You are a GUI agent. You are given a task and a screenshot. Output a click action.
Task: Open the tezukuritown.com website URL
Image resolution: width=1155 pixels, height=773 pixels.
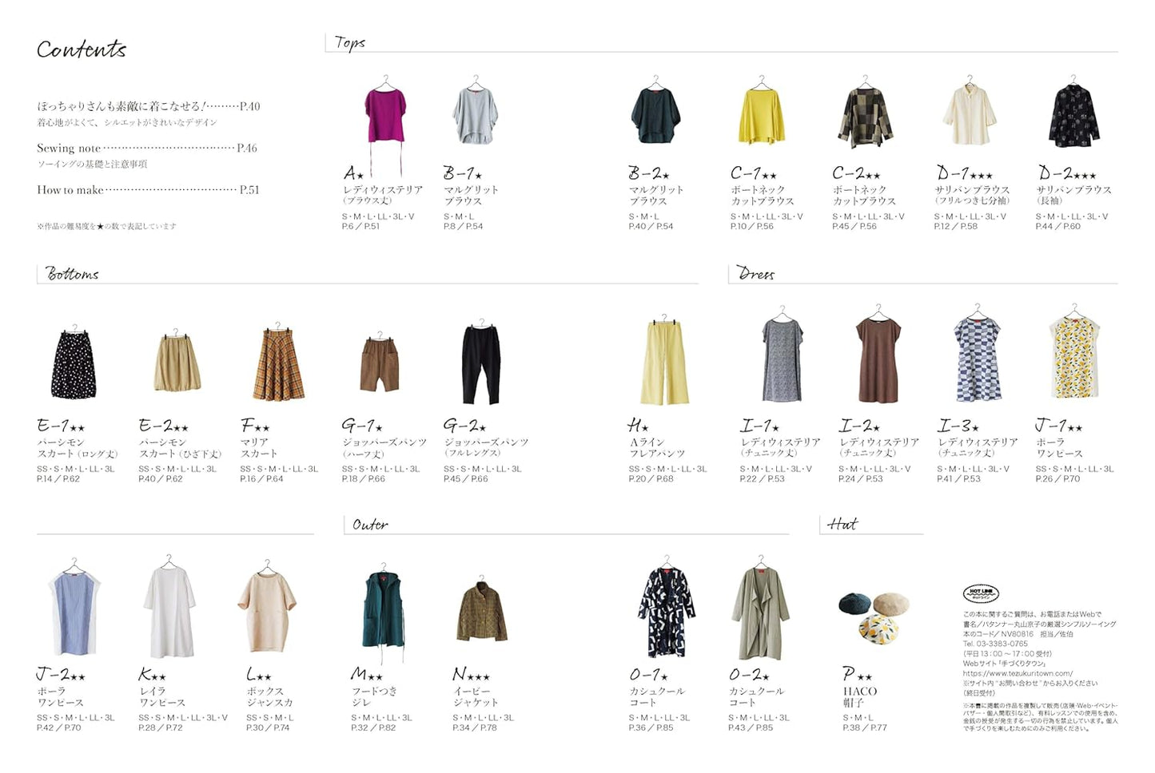[x=1018, y=673]
